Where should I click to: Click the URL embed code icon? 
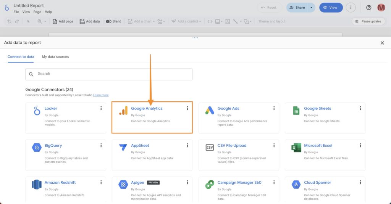pyautogui.click(x=210, y=21)
